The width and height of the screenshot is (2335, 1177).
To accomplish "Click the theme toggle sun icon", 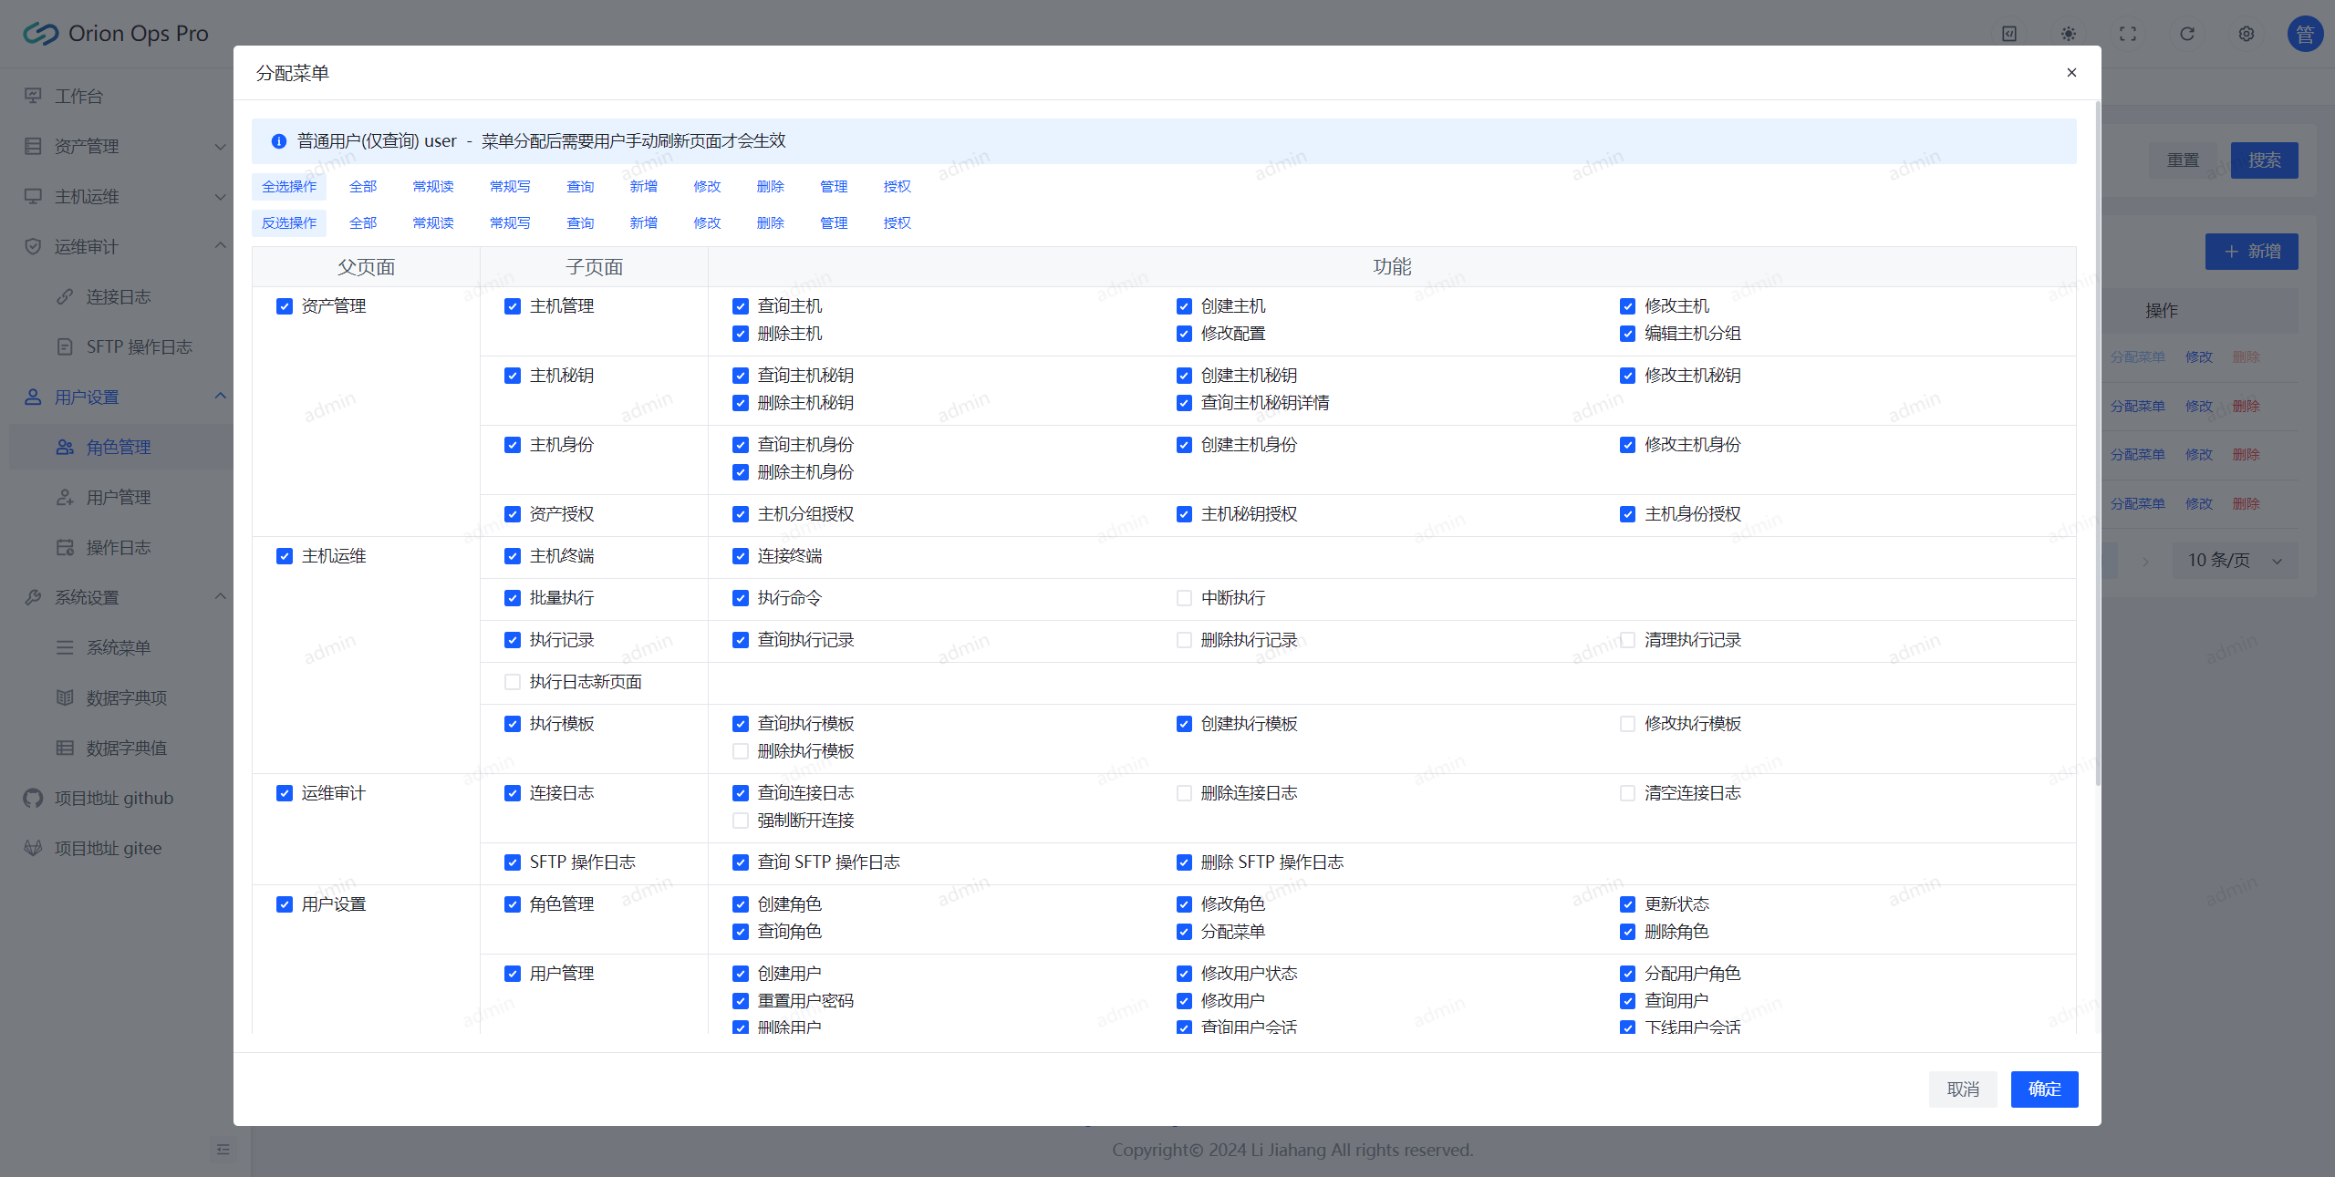I will [x=2068, y=34].
